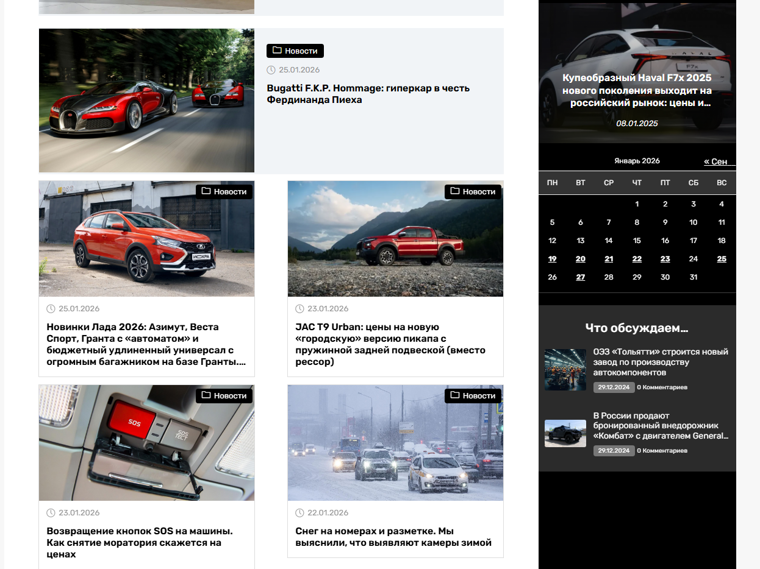Click the Новости badge on the Lada card
Screen dimensions: 760x569
tap(224, 191)
